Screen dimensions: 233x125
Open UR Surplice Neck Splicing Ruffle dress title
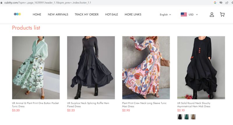click(88, 105)
